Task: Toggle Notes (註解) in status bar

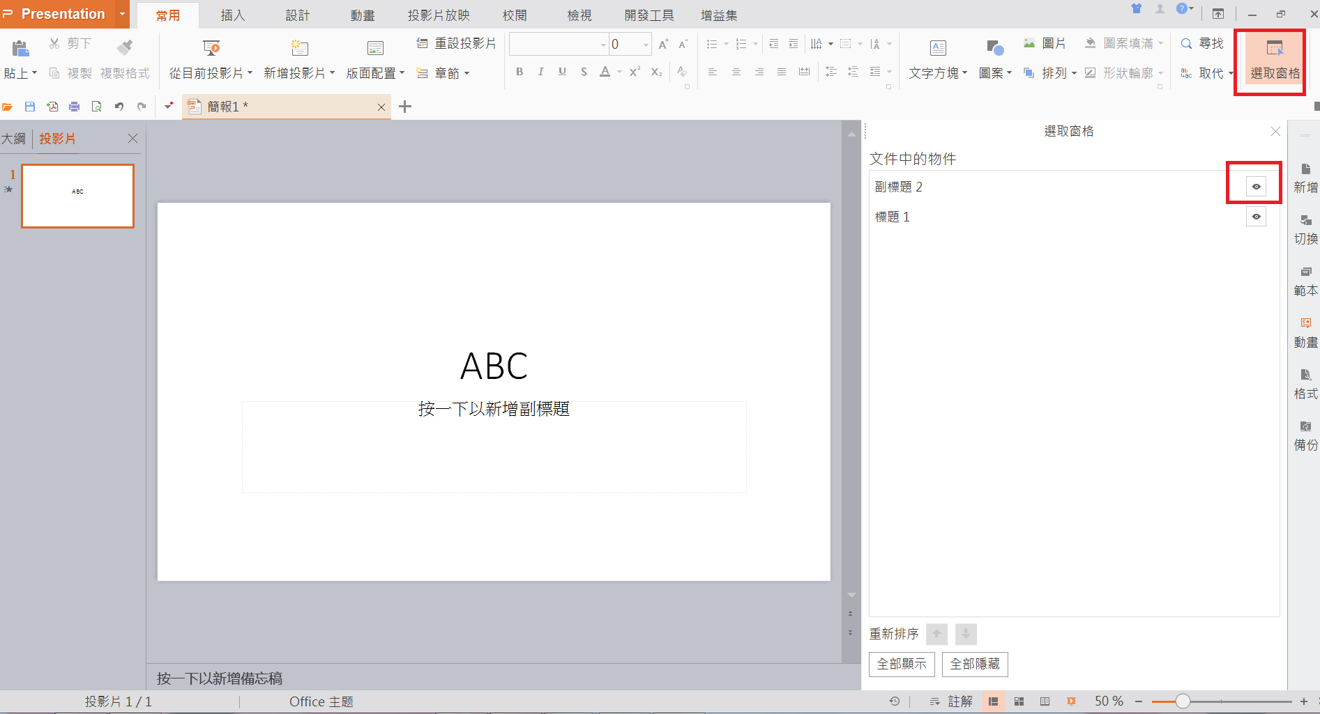Action: pos(951,701)
